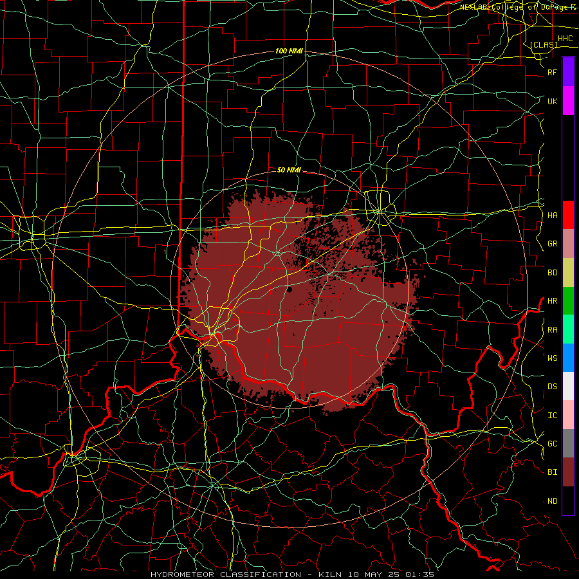Click the 'HA' legend label
Image resolution: width=579 pixels, height=579 pixels.
(x=552, y=215)
